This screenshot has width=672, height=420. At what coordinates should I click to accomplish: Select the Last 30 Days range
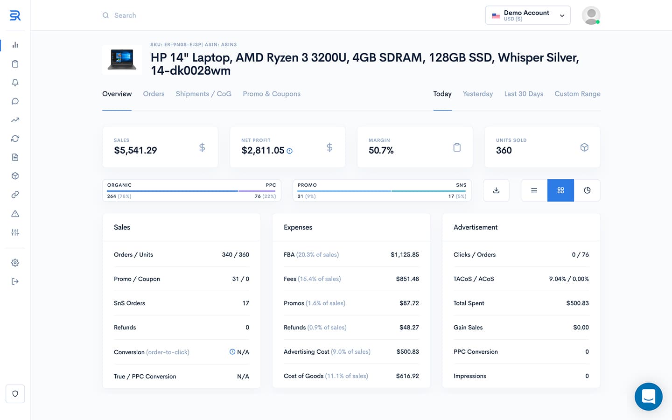524,94
